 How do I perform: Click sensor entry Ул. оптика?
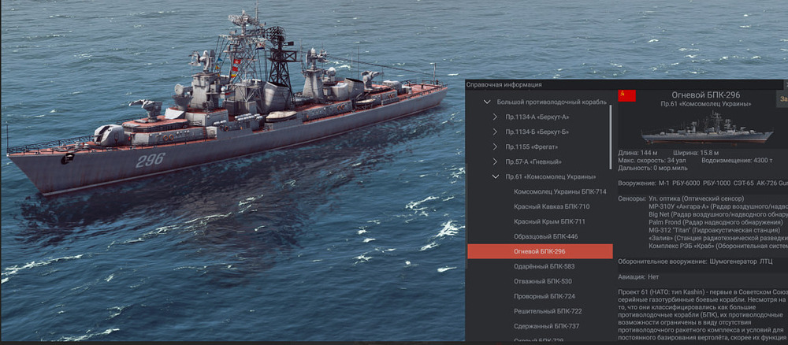[696, 198]
